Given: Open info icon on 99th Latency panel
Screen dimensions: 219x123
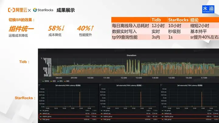Looking at the screenshot, I should pos(39,85).
